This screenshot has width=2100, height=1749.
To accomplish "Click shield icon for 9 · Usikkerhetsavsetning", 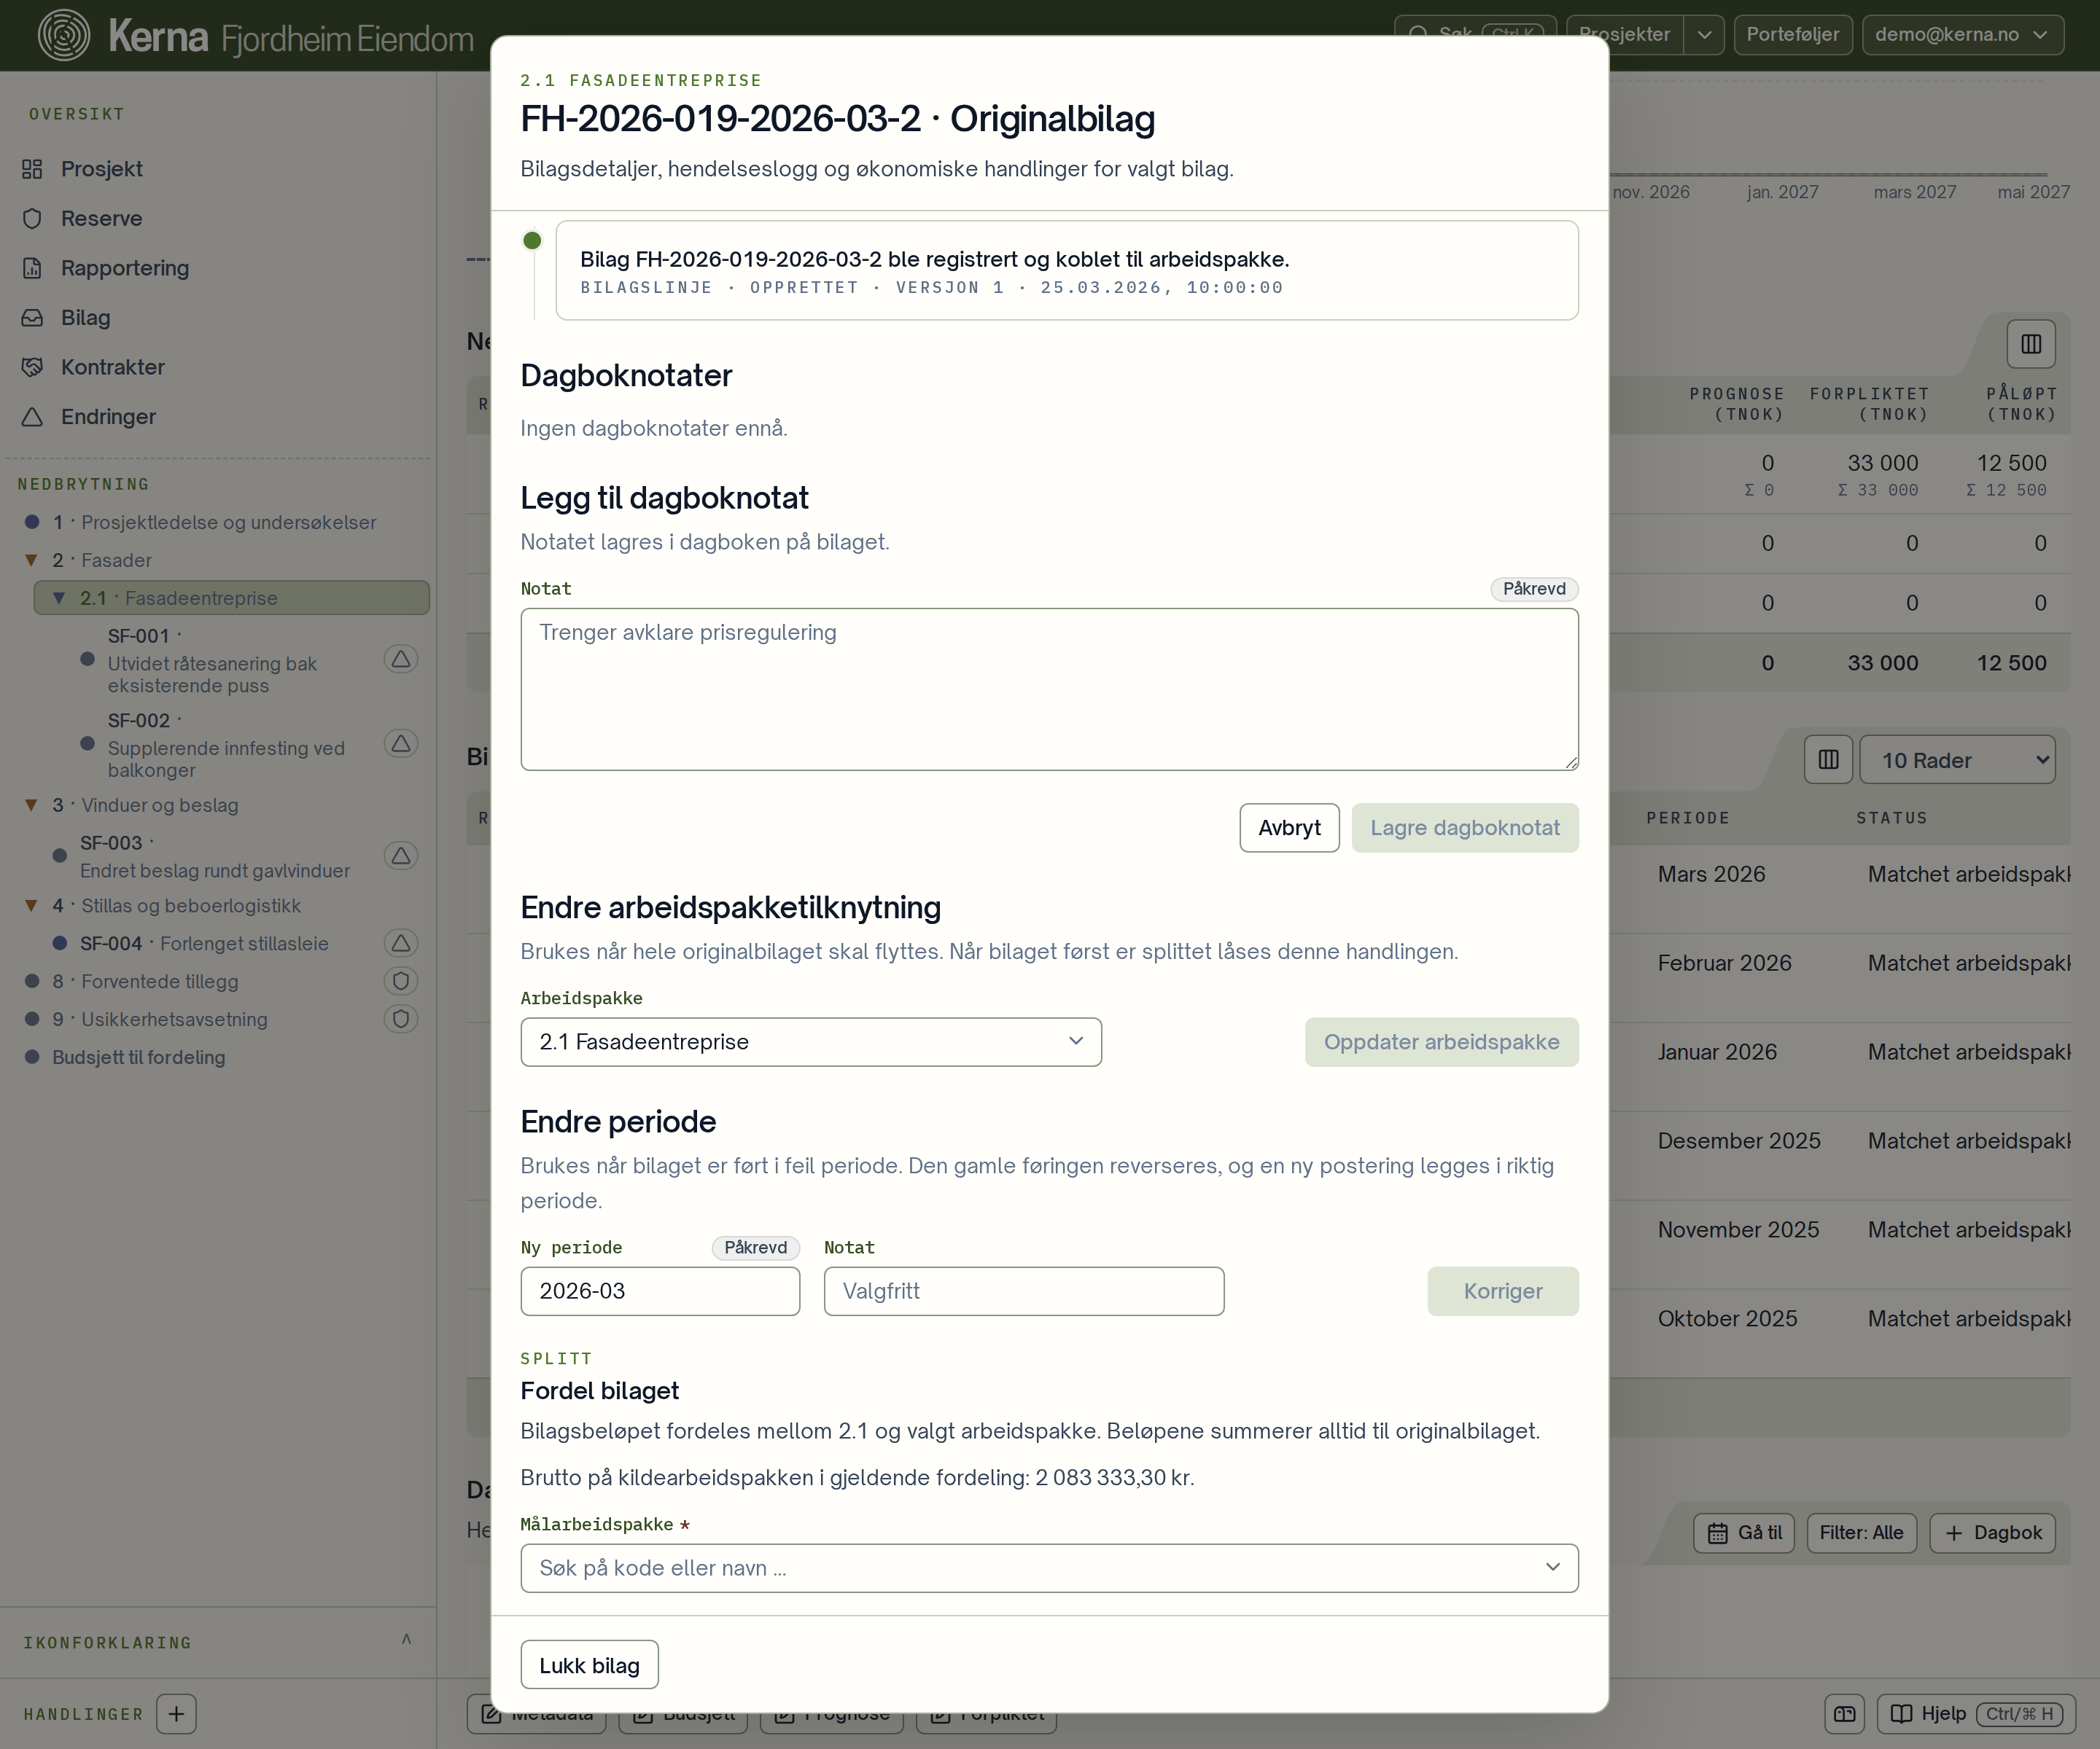I will 401,1020.
